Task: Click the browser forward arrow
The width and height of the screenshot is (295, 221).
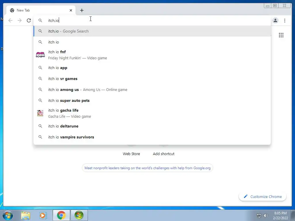Action: pyautogui.click(x=20, y=20)
